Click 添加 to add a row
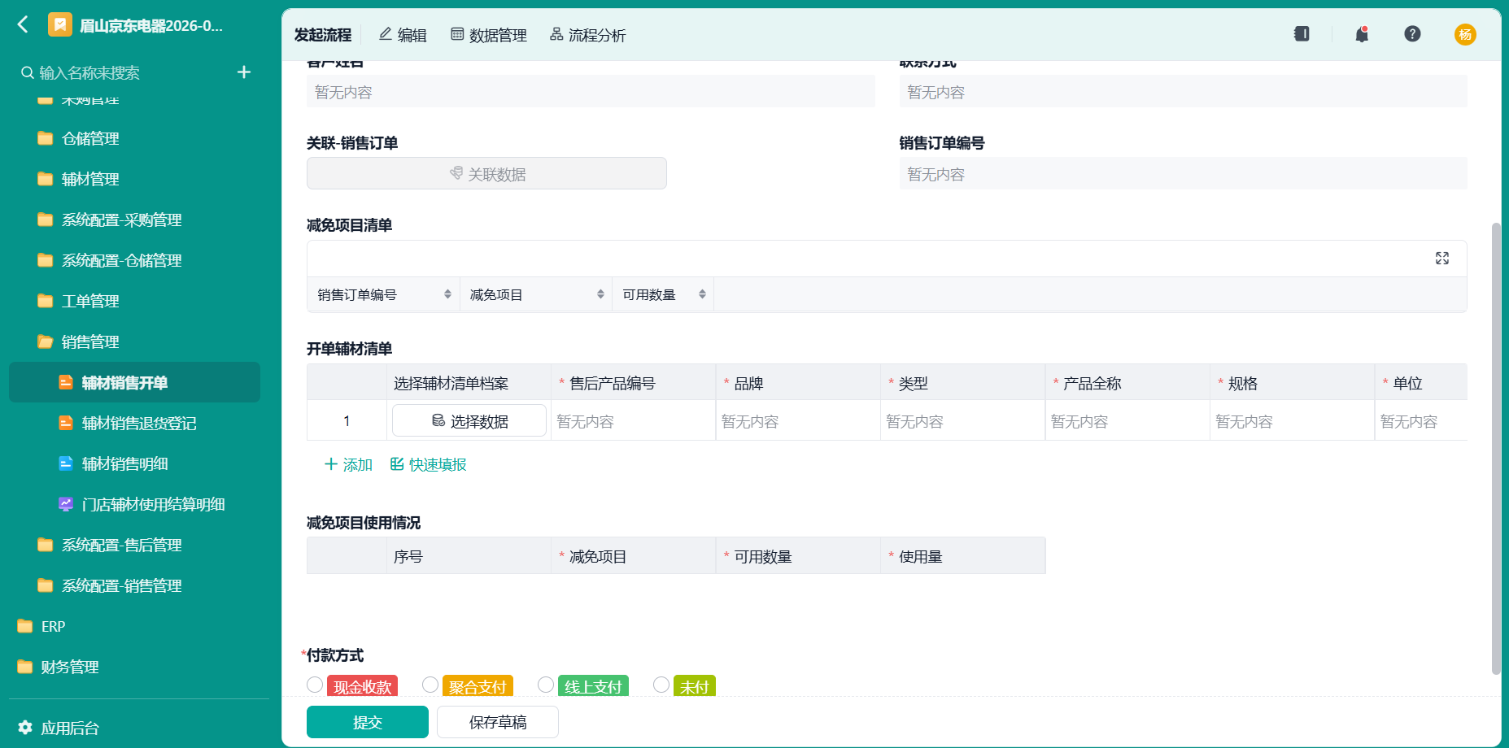The width and height of the screenshot is (1509, 748). click(348, 464)
